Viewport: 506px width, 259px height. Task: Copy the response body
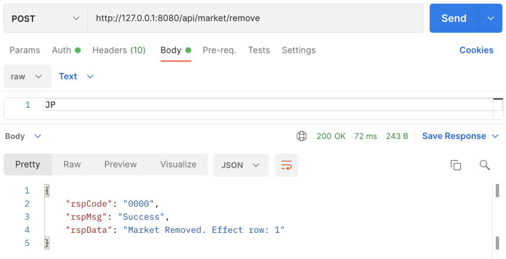[456, 165]
